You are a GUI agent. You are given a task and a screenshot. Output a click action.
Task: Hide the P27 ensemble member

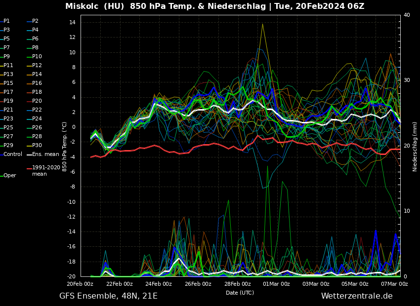tap(8, 137)
